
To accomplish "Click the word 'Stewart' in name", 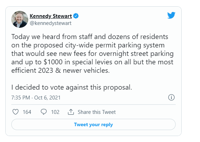I will tap(62, 16).
